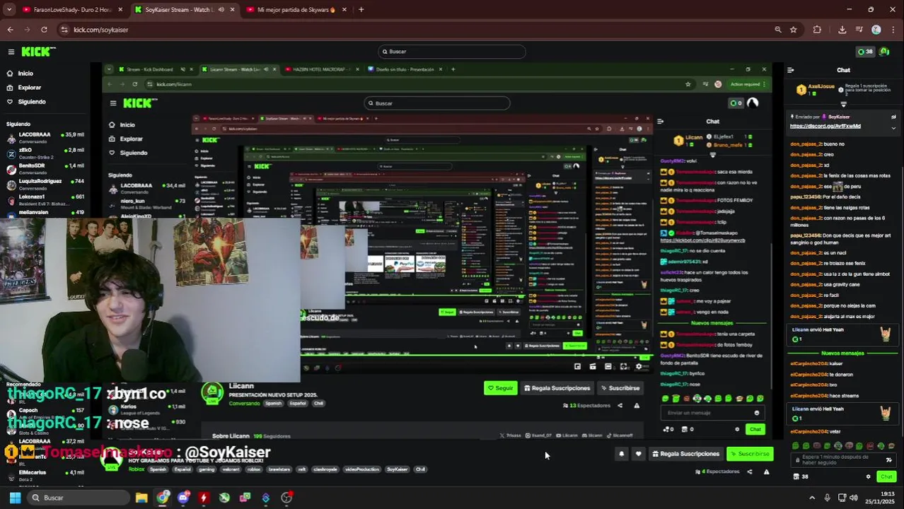
Task: Open File Explorer from the taskbar
Action: (x=141, y=498)
